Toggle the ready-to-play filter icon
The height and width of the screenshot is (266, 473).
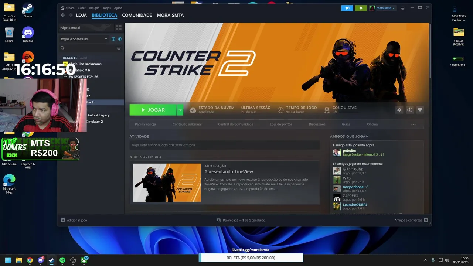(120, 39)
